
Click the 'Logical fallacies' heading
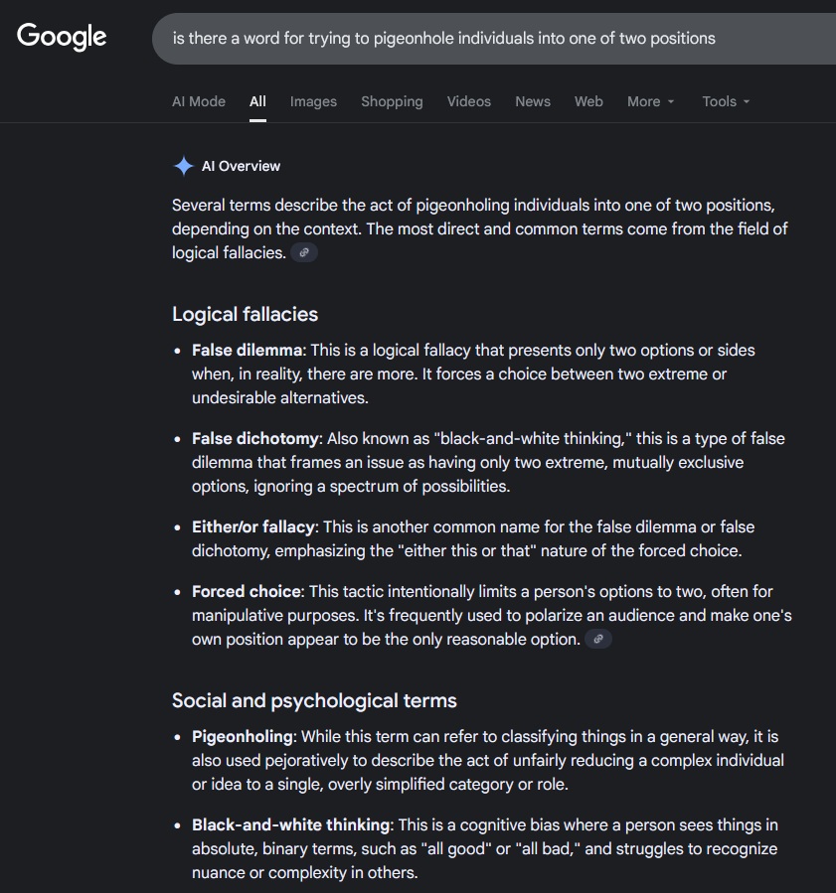(x=246, y=314)
